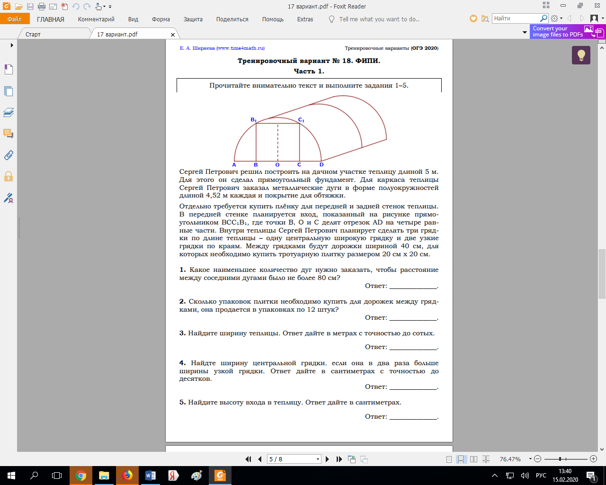Click the magnifier search button
606x485 pixels.
pyautogui.click(x=544, y=18)
